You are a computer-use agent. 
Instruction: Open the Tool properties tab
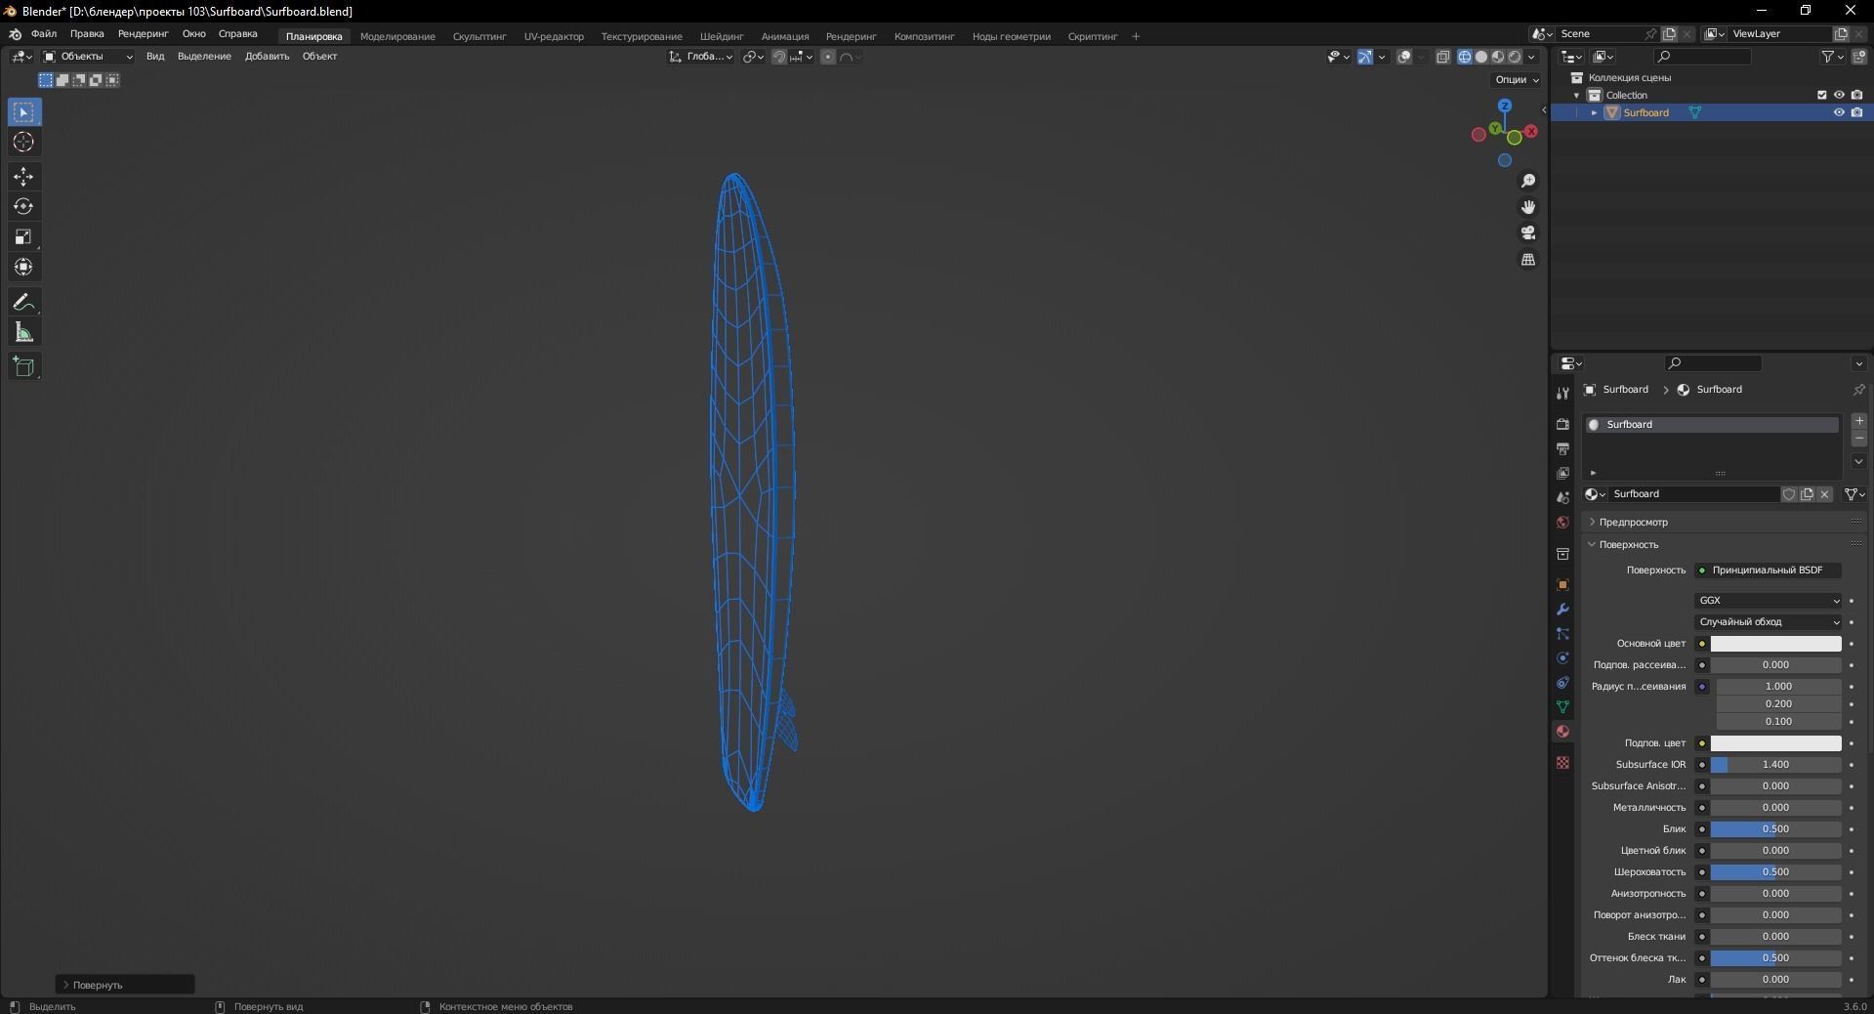[x=1562, y=394]
